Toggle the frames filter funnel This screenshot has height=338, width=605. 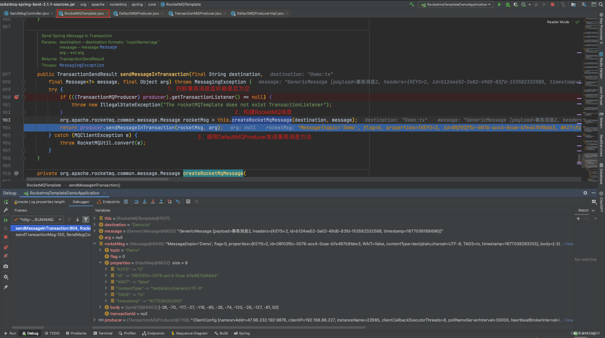[86, 220]
